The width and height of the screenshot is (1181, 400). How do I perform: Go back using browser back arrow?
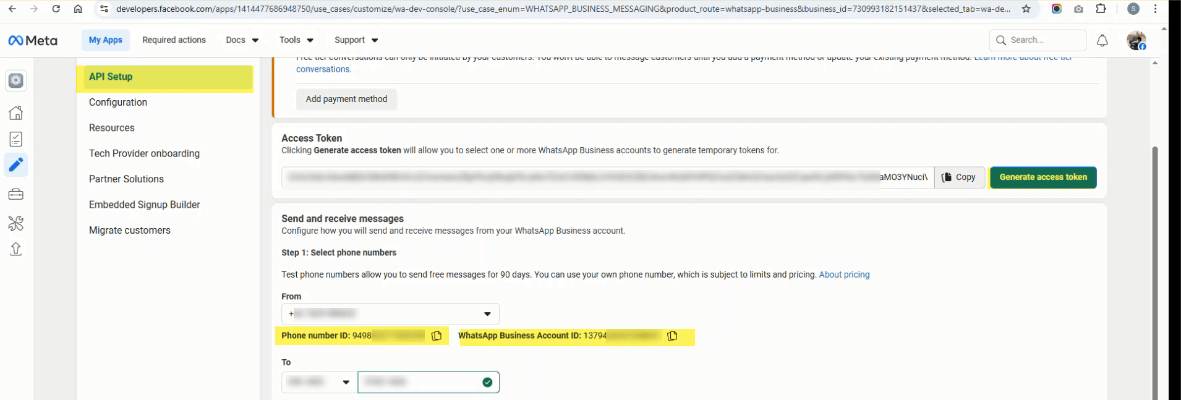(12, 9)
